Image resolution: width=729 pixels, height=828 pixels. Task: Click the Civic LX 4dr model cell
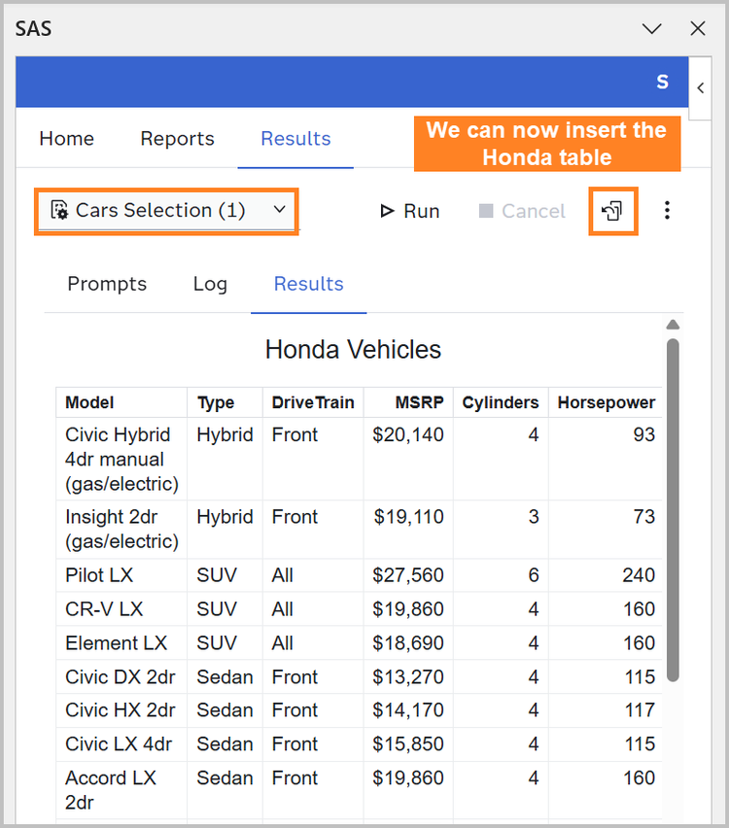tap(121, 744)
